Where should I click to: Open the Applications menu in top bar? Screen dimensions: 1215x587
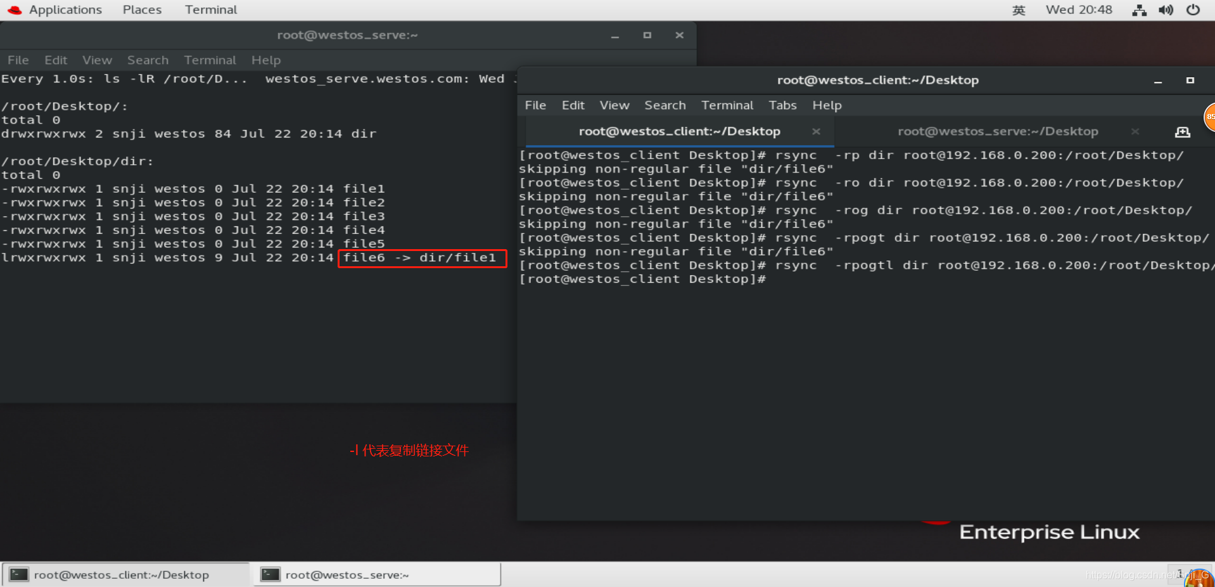65,10
